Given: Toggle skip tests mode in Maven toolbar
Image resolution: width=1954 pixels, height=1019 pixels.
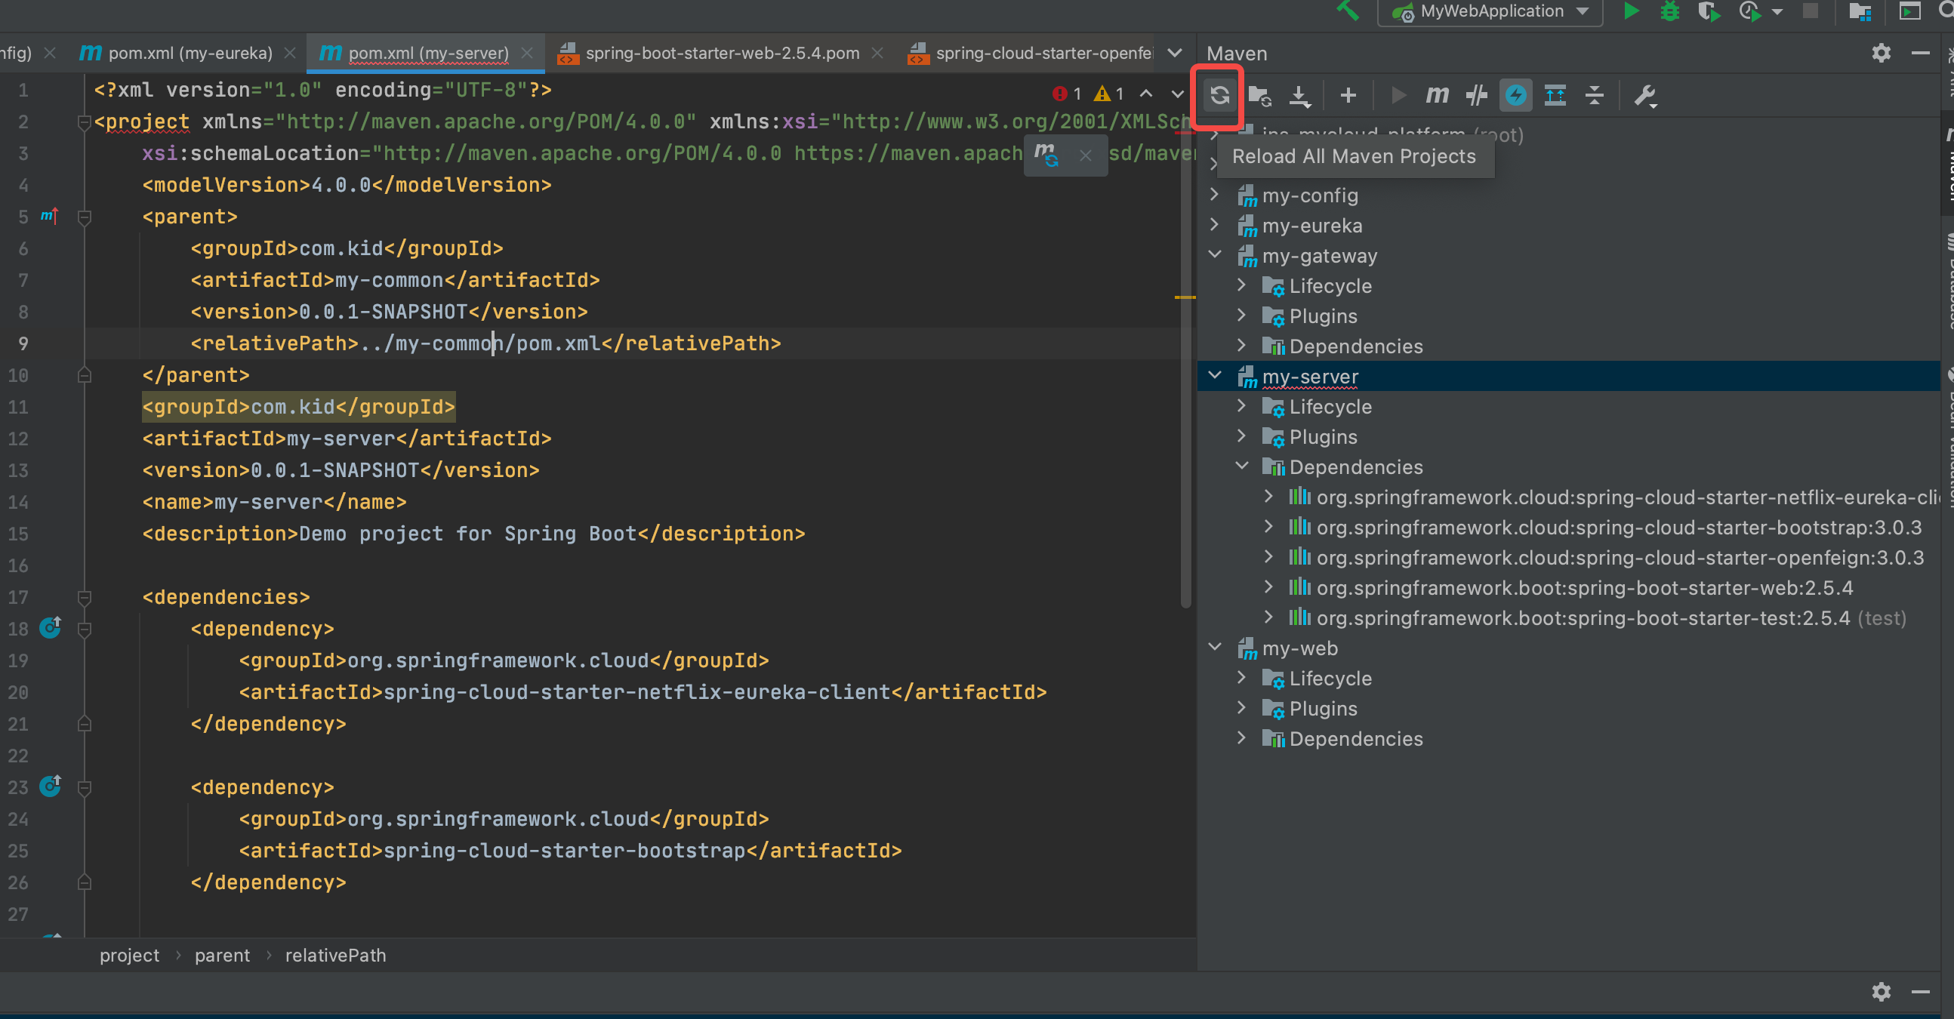Looking at the screenshot, I should [1477, 96].
